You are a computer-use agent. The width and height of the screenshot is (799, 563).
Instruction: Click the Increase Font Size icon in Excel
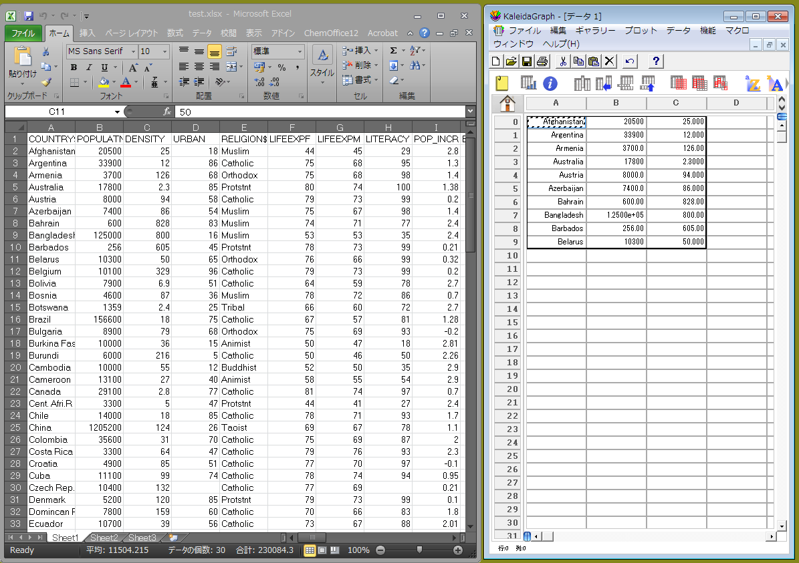(133, 67)
